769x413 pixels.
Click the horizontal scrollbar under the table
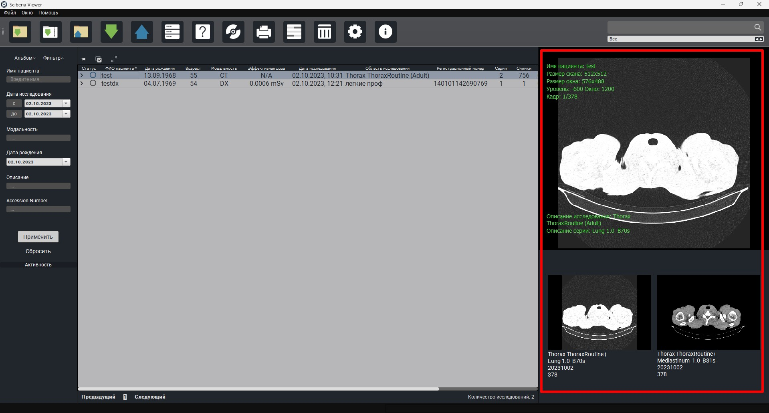coord(258,389)
